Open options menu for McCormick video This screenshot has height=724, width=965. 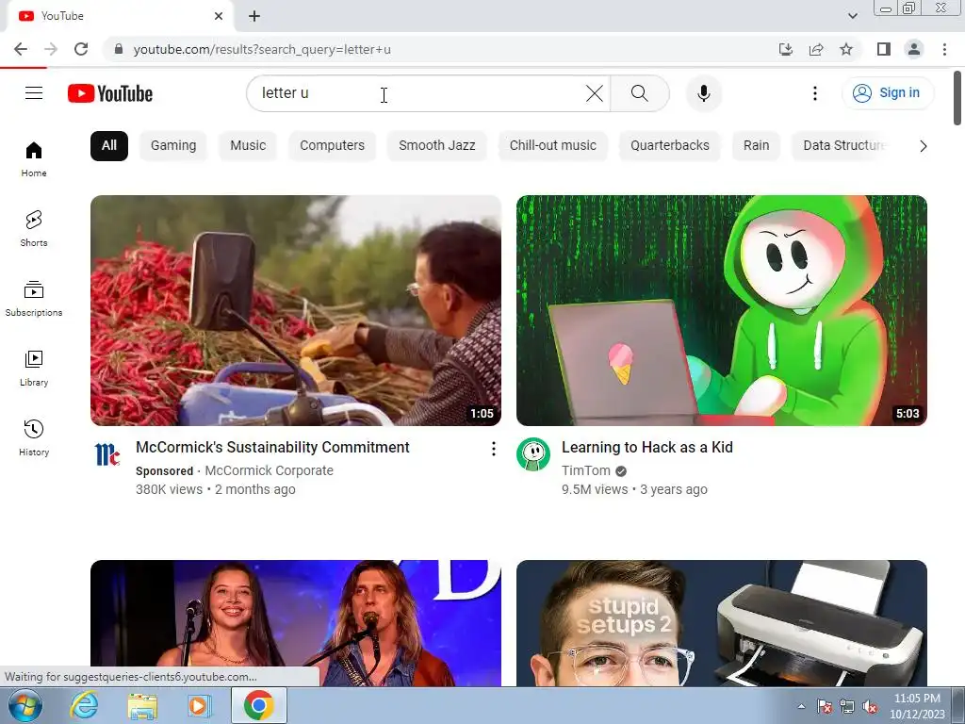pyautogui.click(x=493, y=449)
